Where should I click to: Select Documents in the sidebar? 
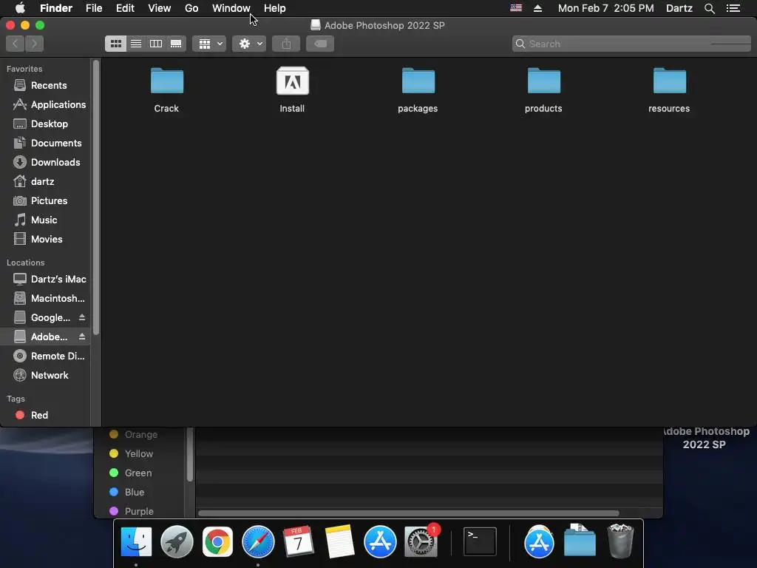click(45, 143)
